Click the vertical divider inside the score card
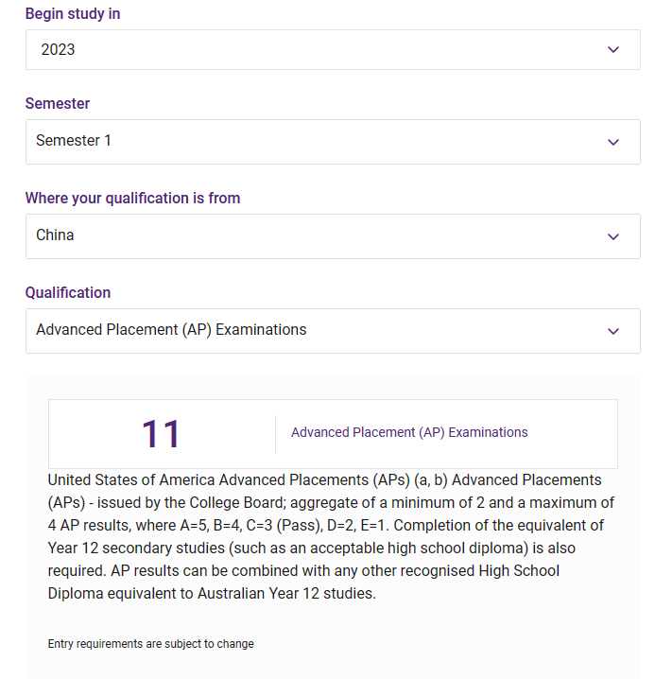The width and height of the screenshot is (655, 679). (275, 433)
